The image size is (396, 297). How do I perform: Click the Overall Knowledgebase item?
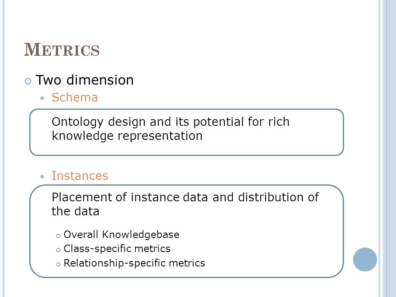[x=121, y=235]
